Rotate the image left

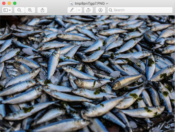(x=88, y=10)
